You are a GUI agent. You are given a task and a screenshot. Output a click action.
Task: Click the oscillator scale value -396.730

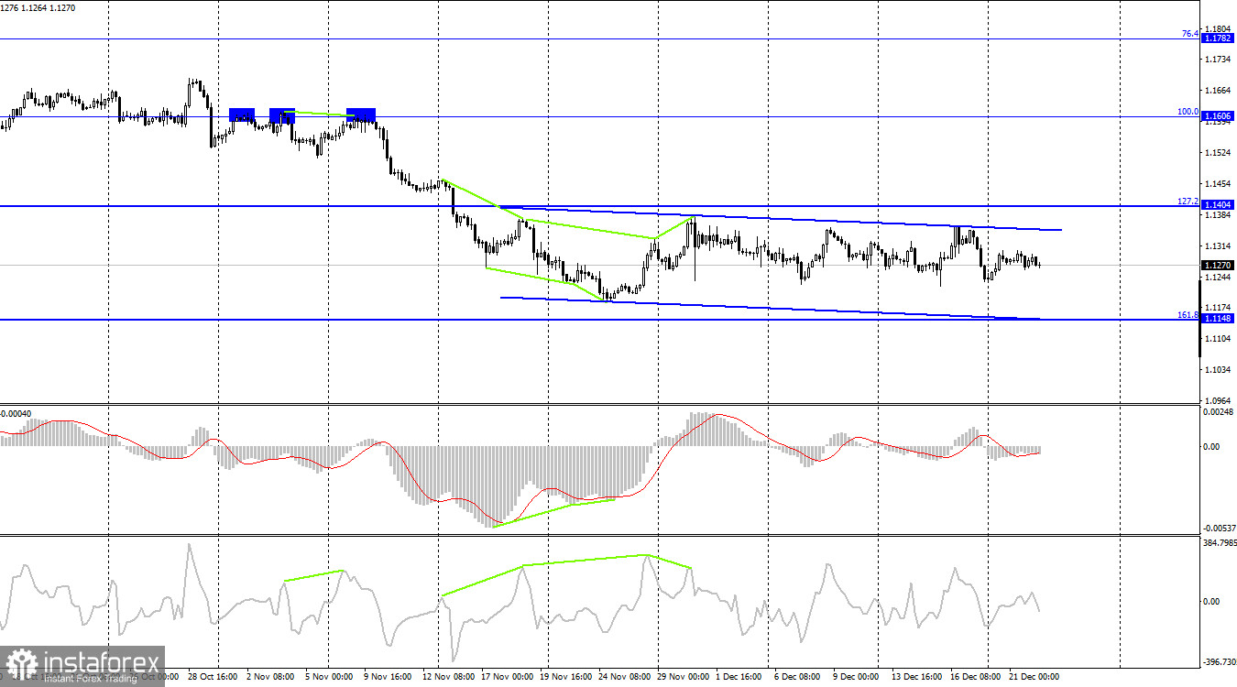tap(1218, 661)
